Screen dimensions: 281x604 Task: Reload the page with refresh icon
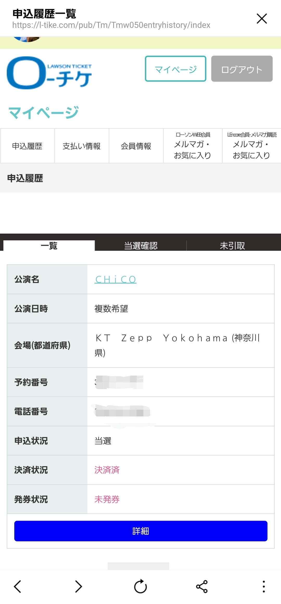140,587
